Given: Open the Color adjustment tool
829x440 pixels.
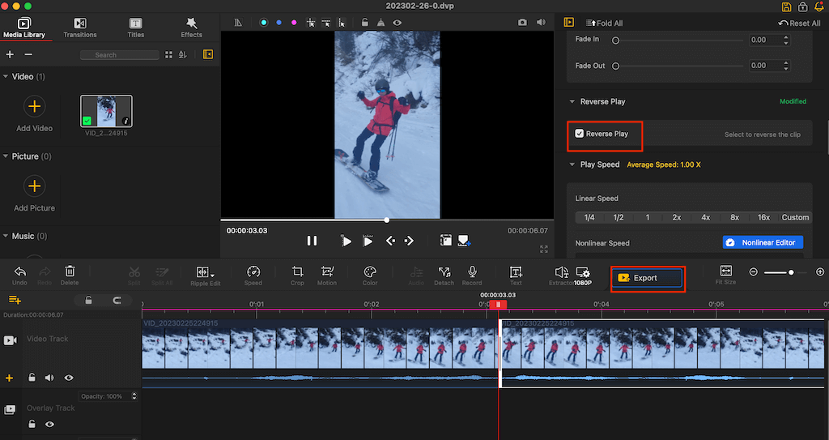Looking at the screenshot, I should point(370,272).
